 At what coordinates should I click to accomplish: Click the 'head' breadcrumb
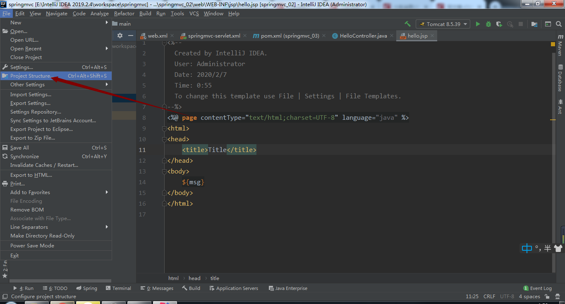[194, 278]
